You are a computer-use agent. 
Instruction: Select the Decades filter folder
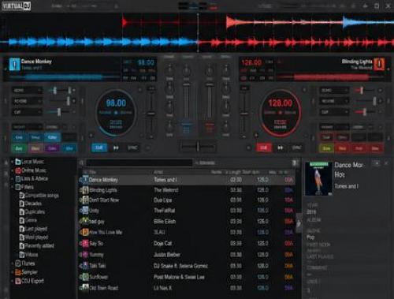point(31,204)
